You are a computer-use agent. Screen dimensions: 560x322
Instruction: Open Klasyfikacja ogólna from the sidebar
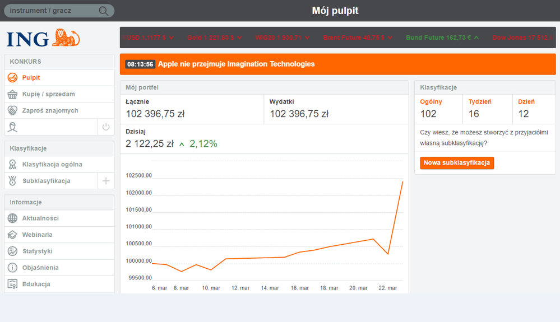pyautogui.click(x=52, y=165)
